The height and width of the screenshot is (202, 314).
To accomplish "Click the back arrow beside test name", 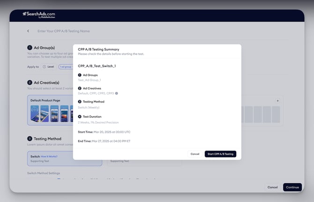I will click(28, 31).
